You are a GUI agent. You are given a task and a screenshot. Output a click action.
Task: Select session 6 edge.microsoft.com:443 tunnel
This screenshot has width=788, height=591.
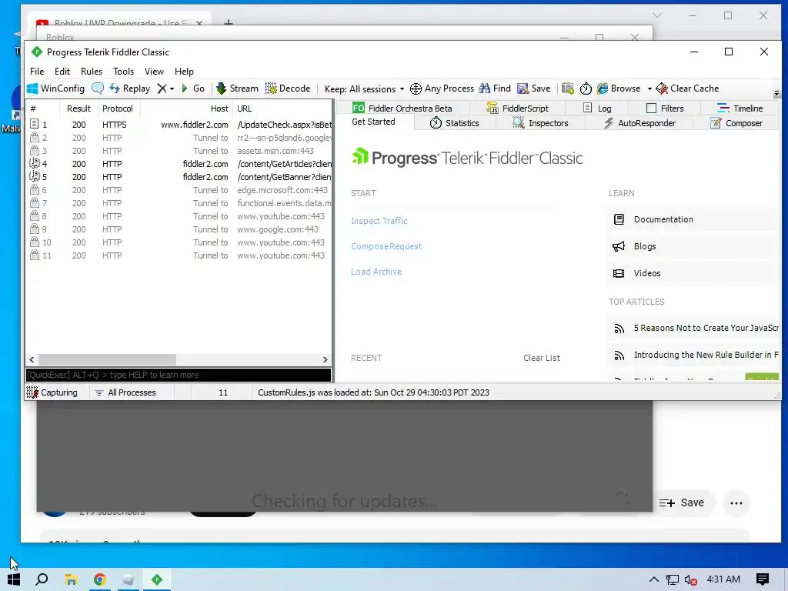point(179,190)
